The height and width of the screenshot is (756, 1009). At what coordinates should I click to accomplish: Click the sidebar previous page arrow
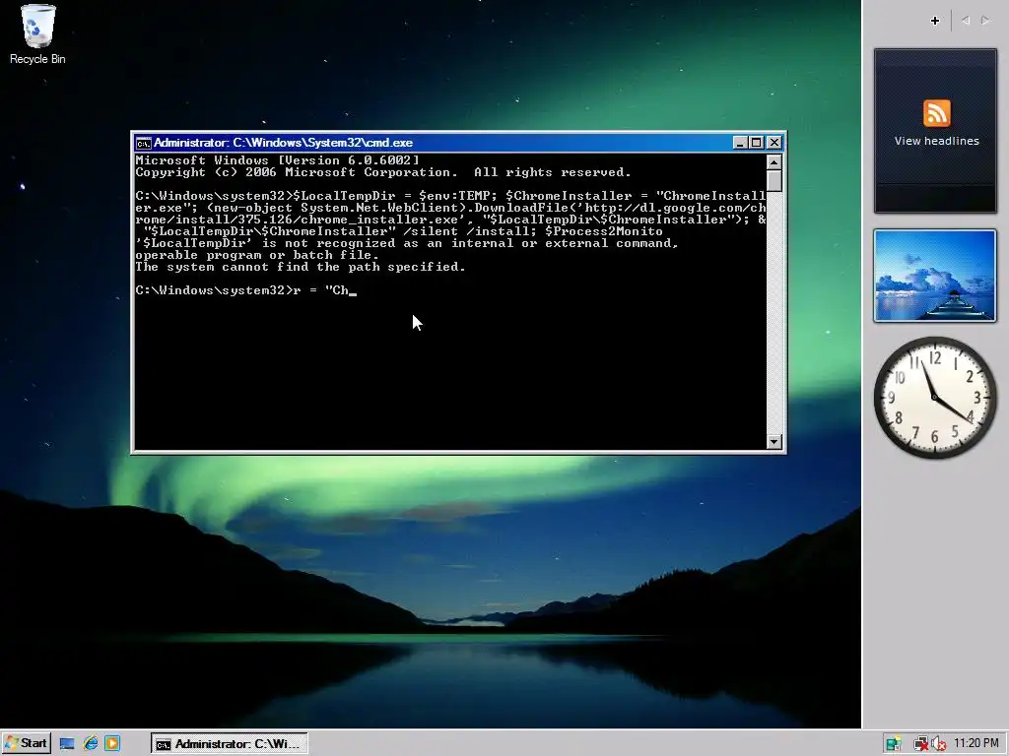(x=966, y=21)
